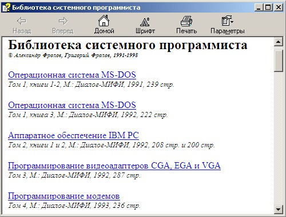Click the vertical scrollbar thumb
The image size is (286, 217).
tap(278, 61)
